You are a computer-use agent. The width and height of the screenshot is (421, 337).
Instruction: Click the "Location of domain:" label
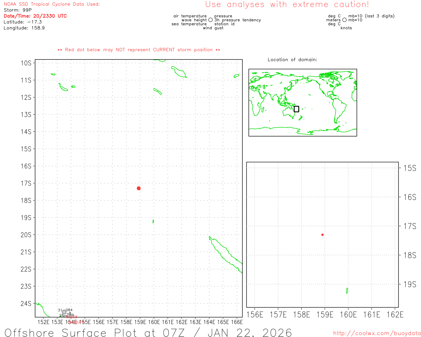[x=292, y=60]
